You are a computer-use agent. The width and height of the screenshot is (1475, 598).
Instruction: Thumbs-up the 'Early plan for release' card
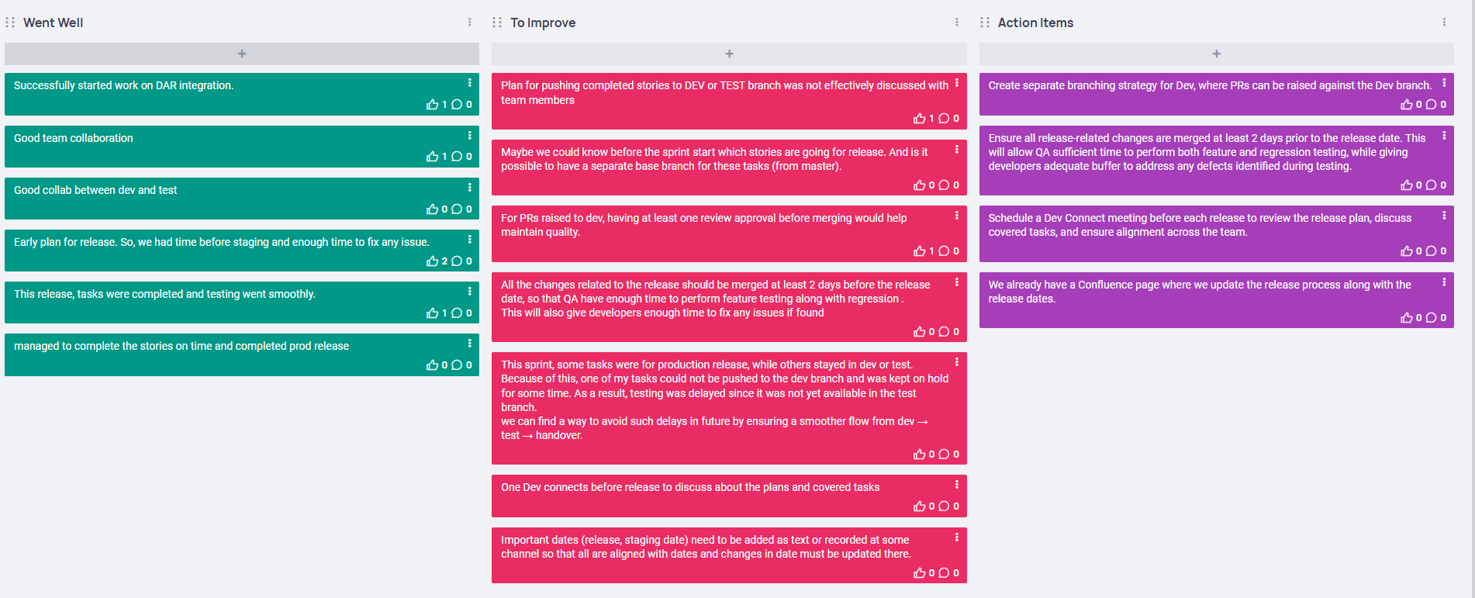coord(432,261)
